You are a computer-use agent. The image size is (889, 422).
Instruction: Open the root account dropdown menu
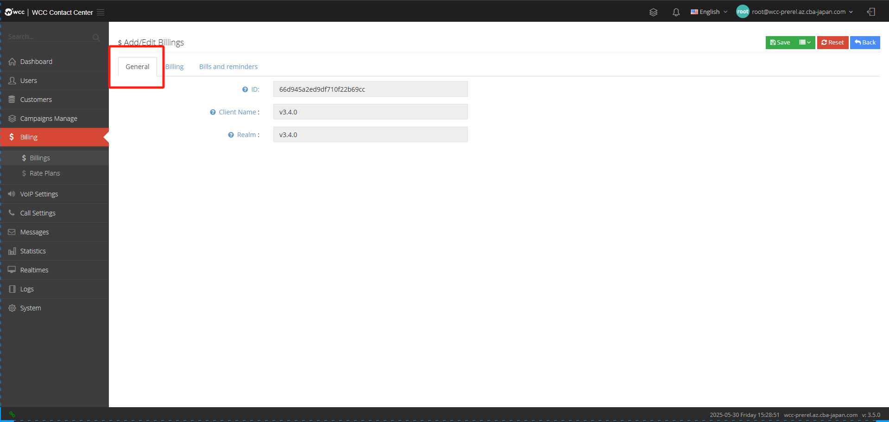[x=802, y=12]
